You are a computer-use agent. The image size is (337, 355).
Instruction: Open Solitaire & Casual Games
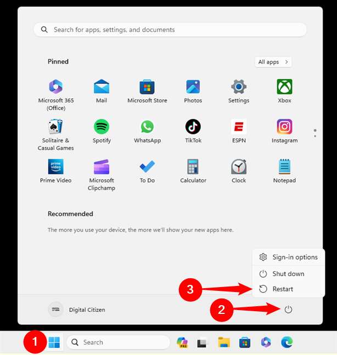tap(56, 135)
